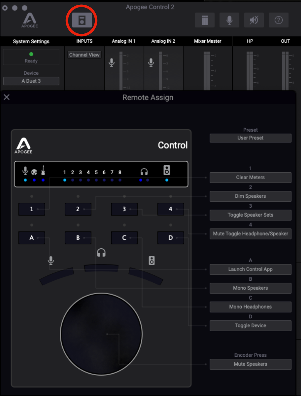
Task: Click the XLR connector icon in display
Action: point(34,172)
